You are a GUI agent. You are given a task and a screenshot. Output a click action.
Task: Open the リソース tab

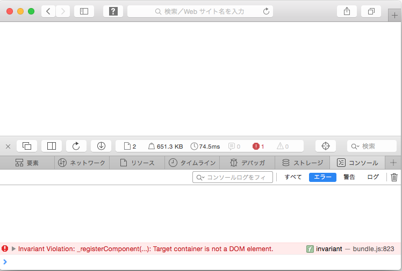tap(137, 163)
